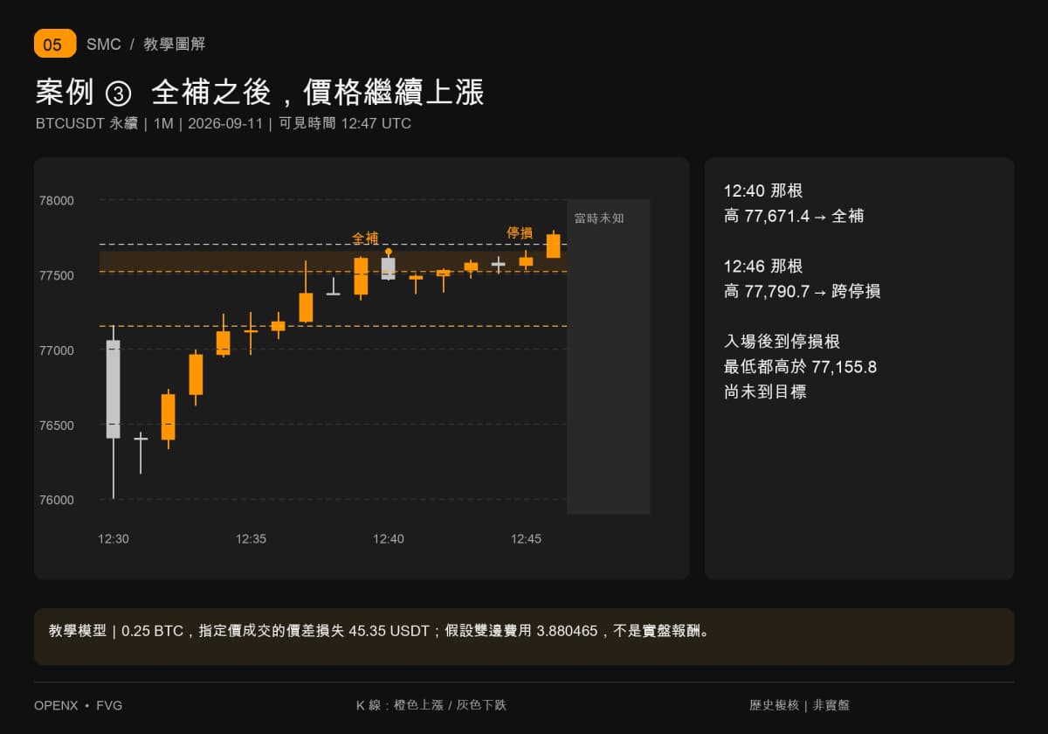Viewport: 1048px width, 734px height.
Task: Click the orange 05 badge
Action: pos(55,44)
